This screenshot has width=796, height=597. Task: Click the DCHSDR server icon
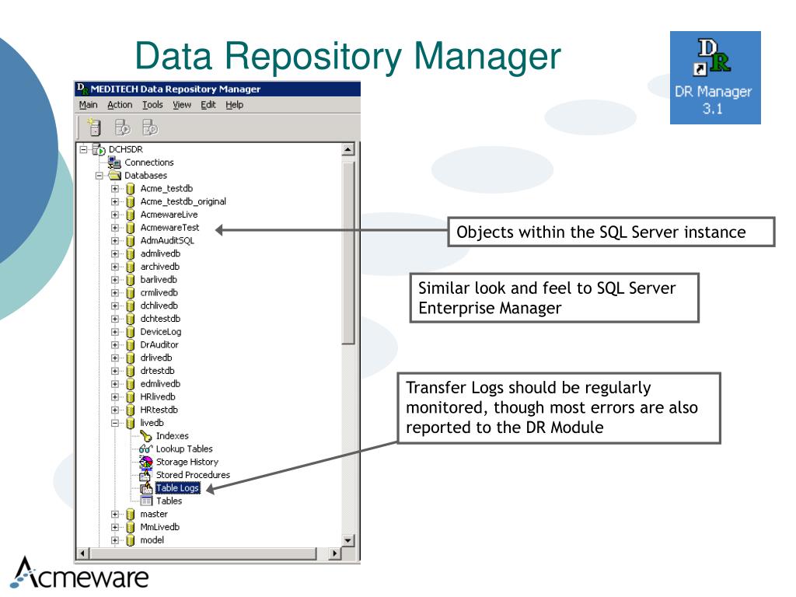pos(99,149)
